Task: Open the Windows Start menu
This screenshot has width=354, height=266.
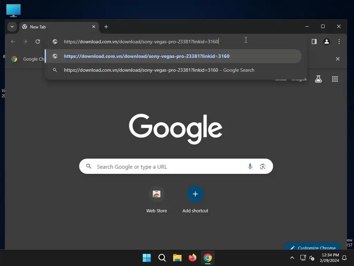Action: click(147, 258)
